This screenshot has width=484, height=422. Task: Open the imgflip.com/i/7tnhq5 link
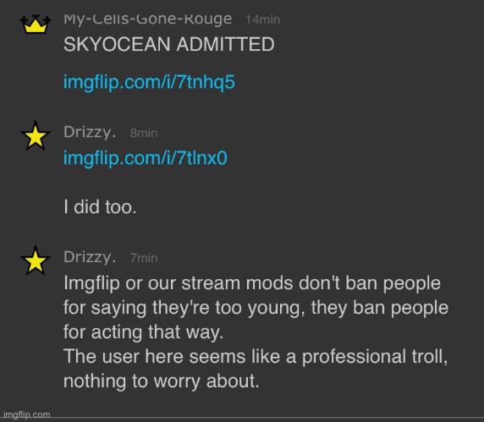pyautogui.click(x=149, y=82)
